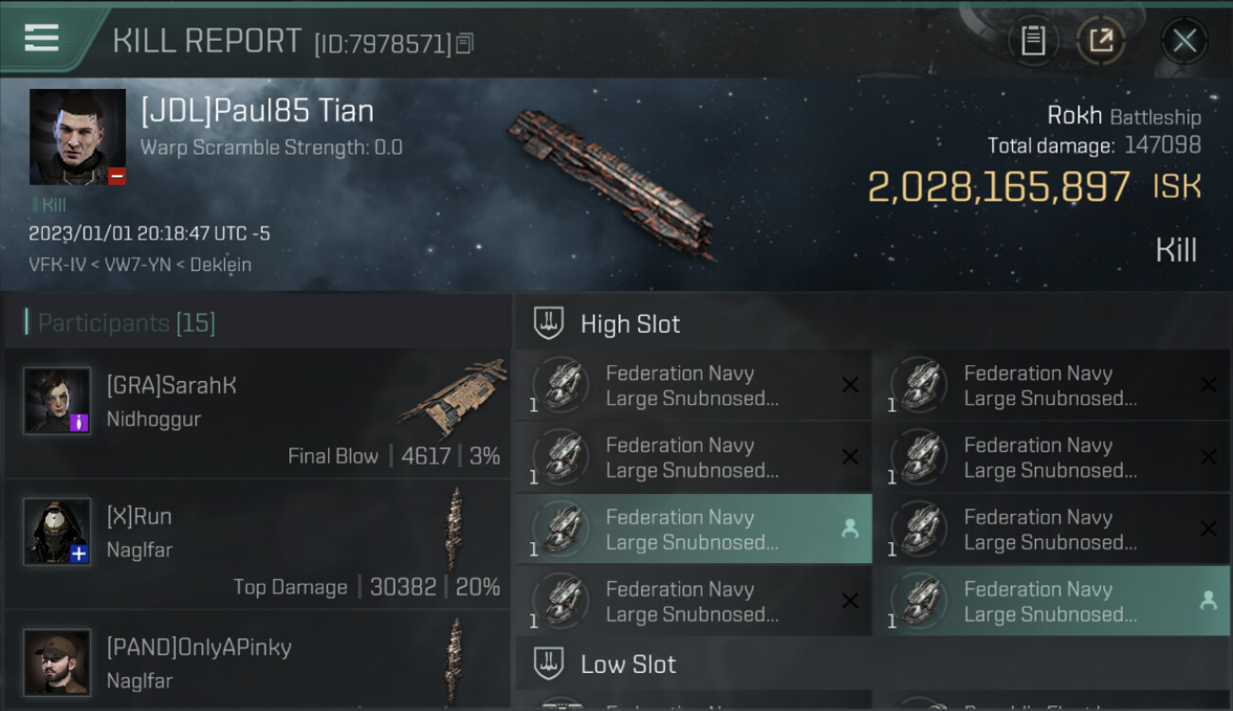Viewport: 1233px width, 711px height.
Task: Collapse the High Slot section
Action: click(x=631, y=324)
